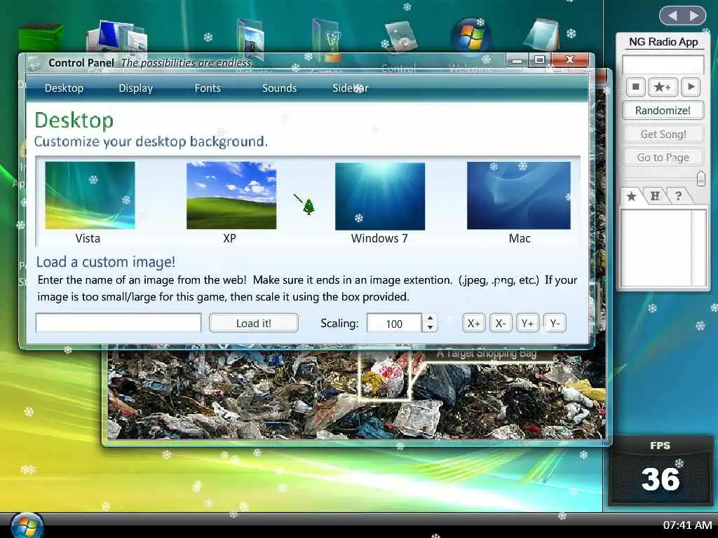This screenshot has width=718, height=538.
Task: Open the green dumpster desktop icon
Action: click(40, 38)
